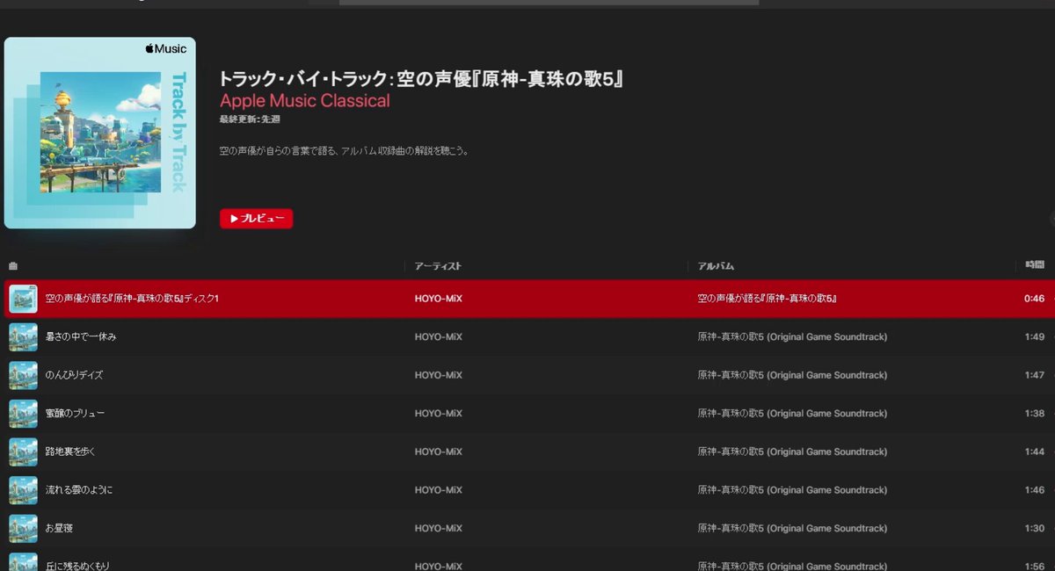Open artist HOYO-MiX for 暑さの中で一休み

[439, 337]
